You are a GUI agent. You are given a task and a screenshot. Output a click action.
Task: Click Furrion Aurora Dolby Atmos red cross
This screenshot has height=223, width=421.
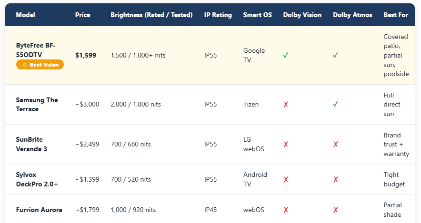pos(335,210)
